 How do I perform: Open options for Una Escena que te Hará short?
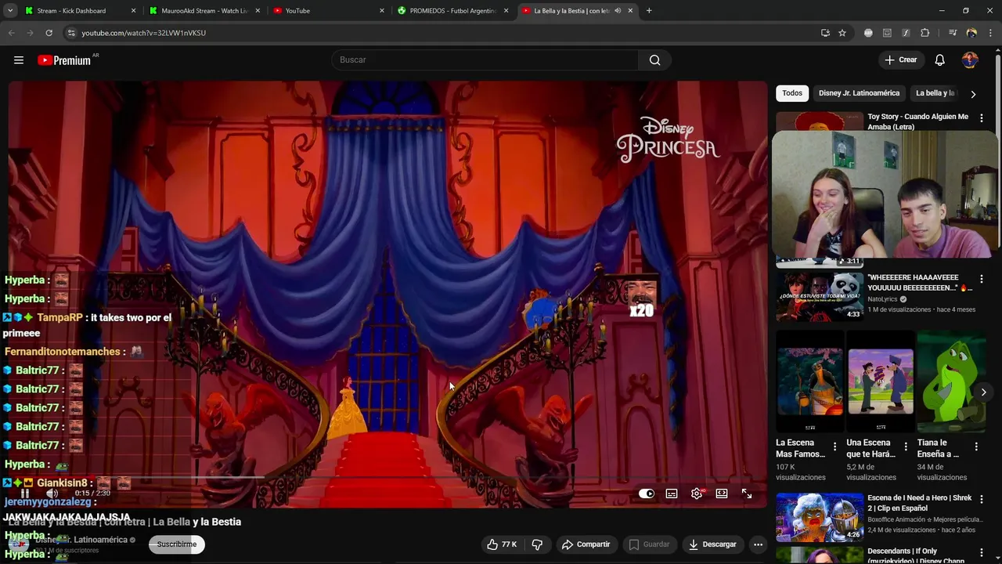tap(906, 446)
